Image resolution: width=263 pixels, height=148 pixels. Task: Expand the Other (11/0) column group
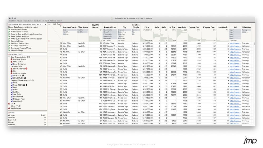point(9,106)
